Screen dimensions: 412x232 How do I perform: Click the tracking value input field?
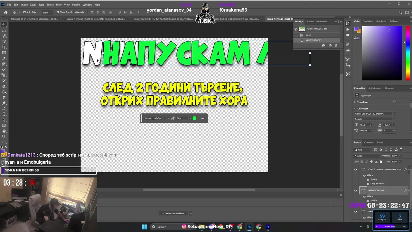[x=388, y=130]
